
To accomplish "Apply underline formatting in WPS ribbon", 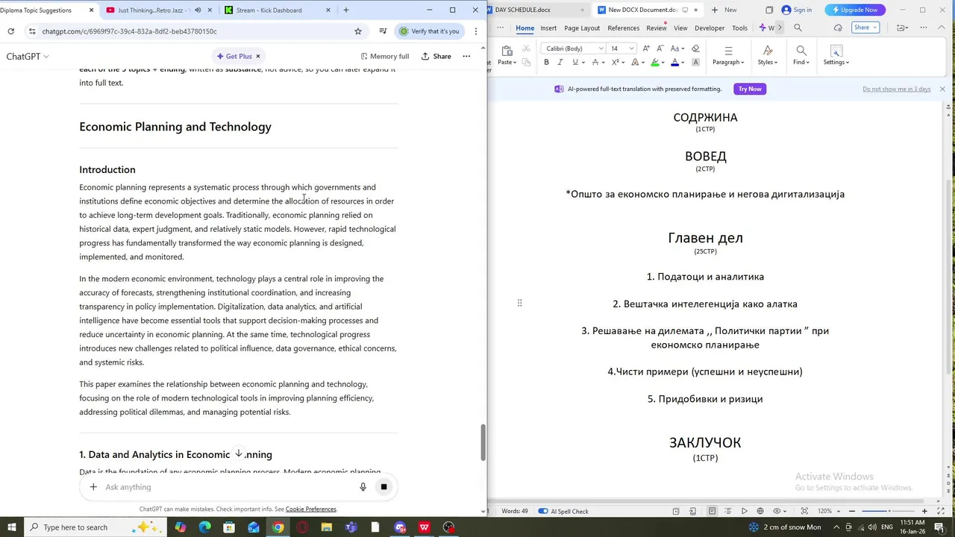I will (574, 63).
